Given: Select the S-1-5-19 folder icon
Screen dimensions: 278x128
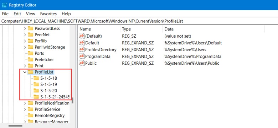Looking at the screenshot, I should click(36, 84).
